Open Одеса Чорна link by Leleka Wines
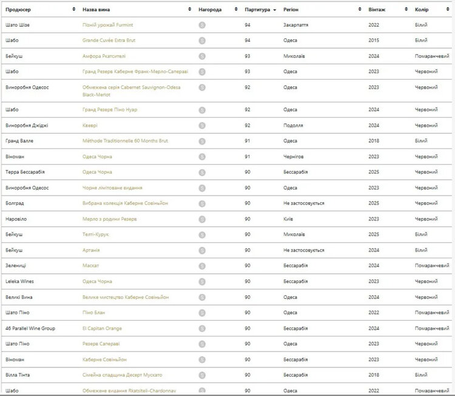 tap(97, 282)
